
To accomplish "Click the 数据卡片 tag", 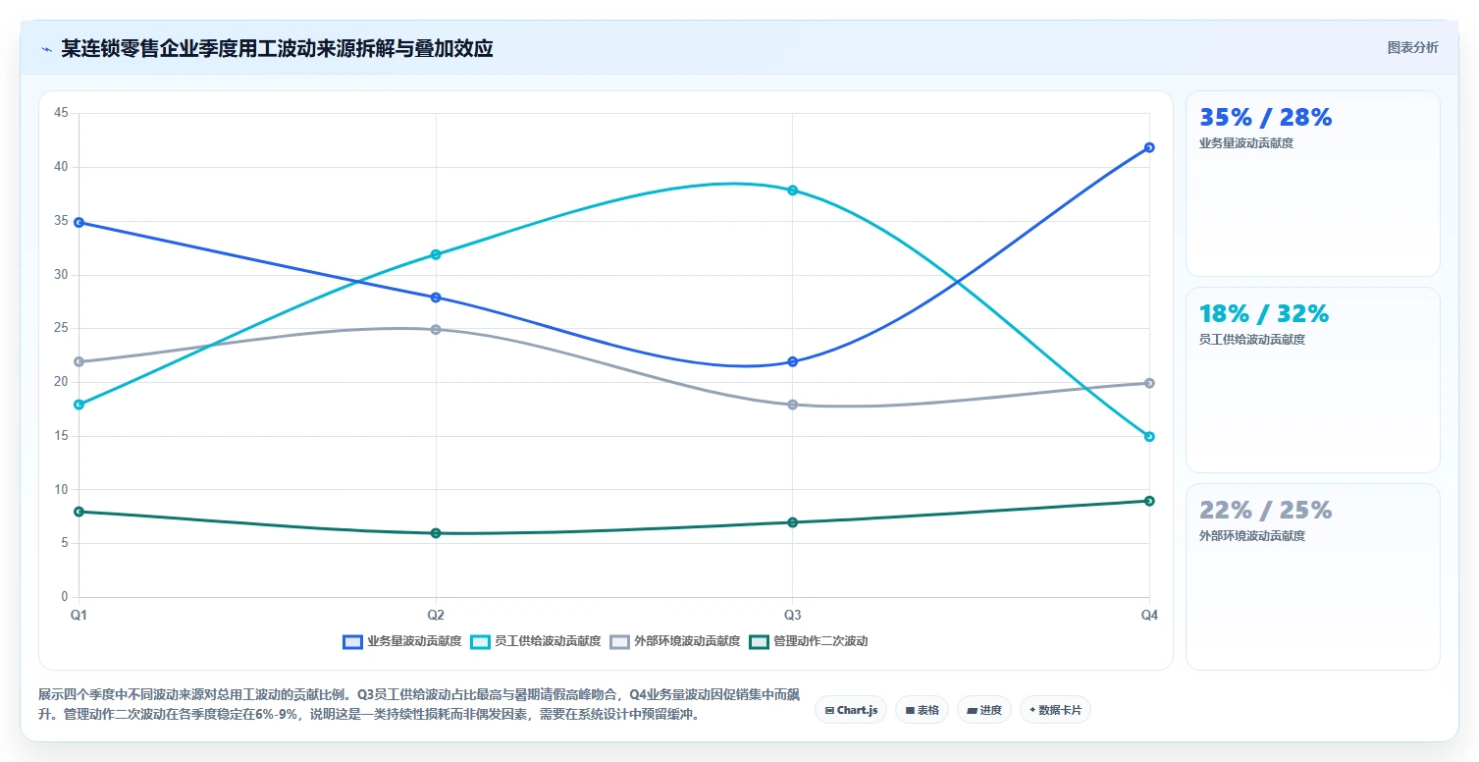I will point(1055,709).
